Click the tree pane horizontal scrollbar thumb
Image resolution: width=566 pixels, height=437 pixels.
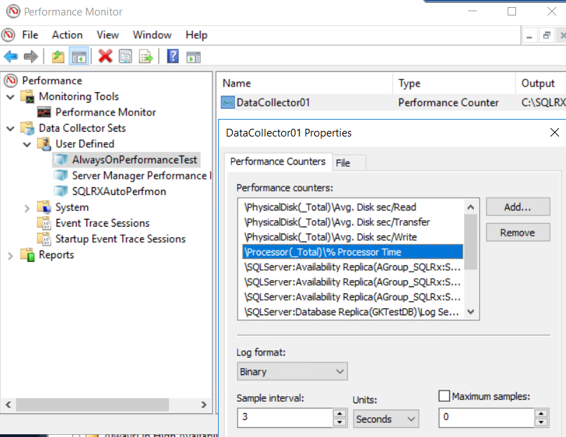coord(92,405)
